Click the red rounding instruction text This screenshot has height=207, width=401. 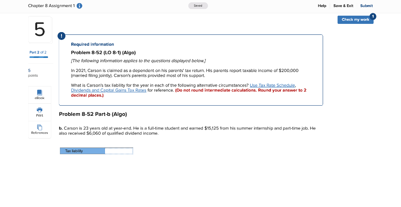click(x=189, y=93)
